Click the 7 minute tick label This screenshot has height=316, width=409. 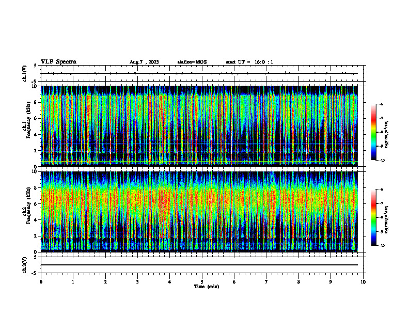pyautogui.click(x=266, y=282)
